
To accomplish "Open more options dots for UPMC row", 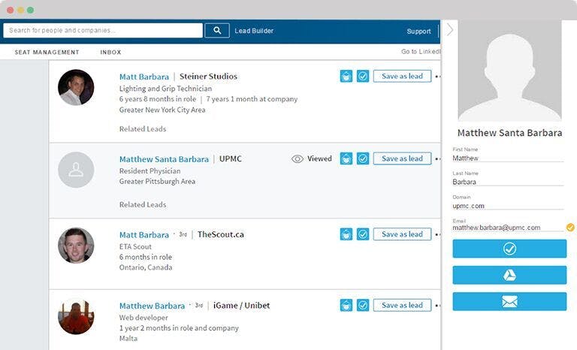I will point(437,159).
